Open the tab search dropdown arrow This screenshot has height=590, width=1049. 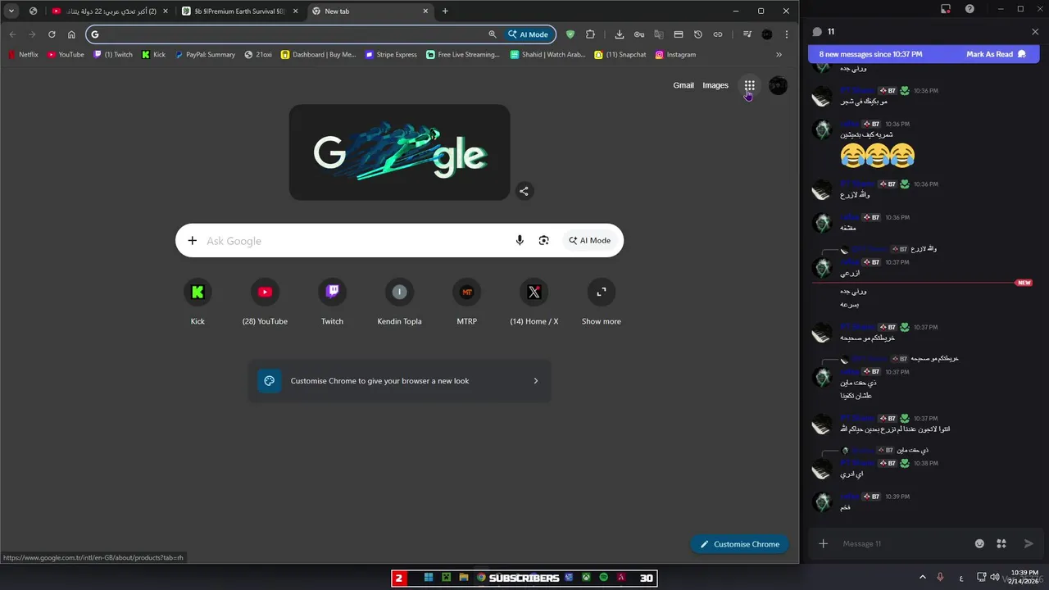coord(11,11)
